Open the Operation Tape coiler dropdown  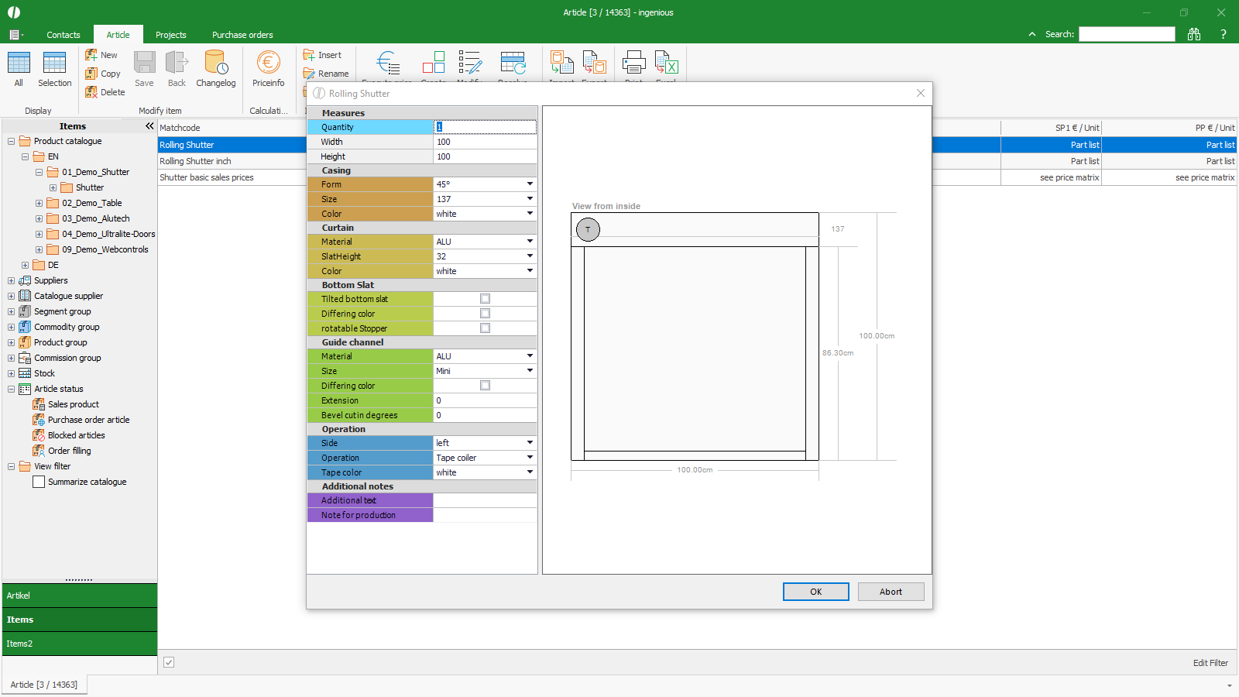530,458
